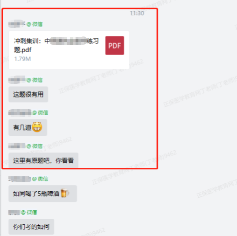Click the grinning emoji after 有几道
The height and width of the screenshot is (236, 237).
coord(37,127)
